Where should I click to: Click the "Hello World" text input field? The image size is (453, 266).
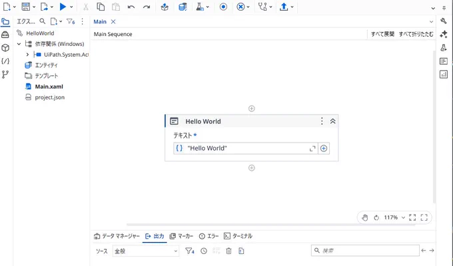(x=246, y=148)
